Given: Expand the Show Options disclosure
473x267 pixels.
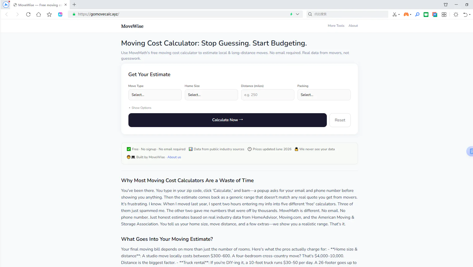Looking at the screenshot, I should [140, 108].
